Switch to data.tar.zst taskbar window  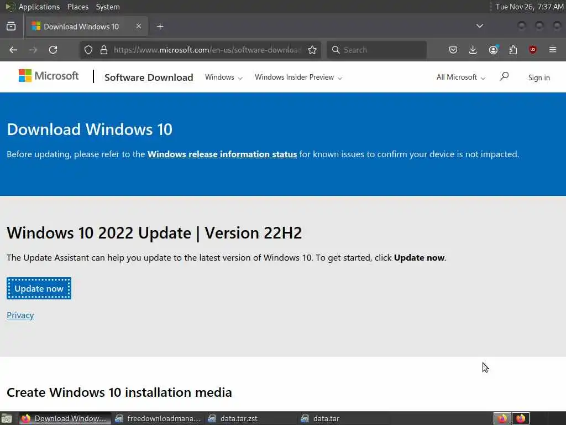coord(252,418)
